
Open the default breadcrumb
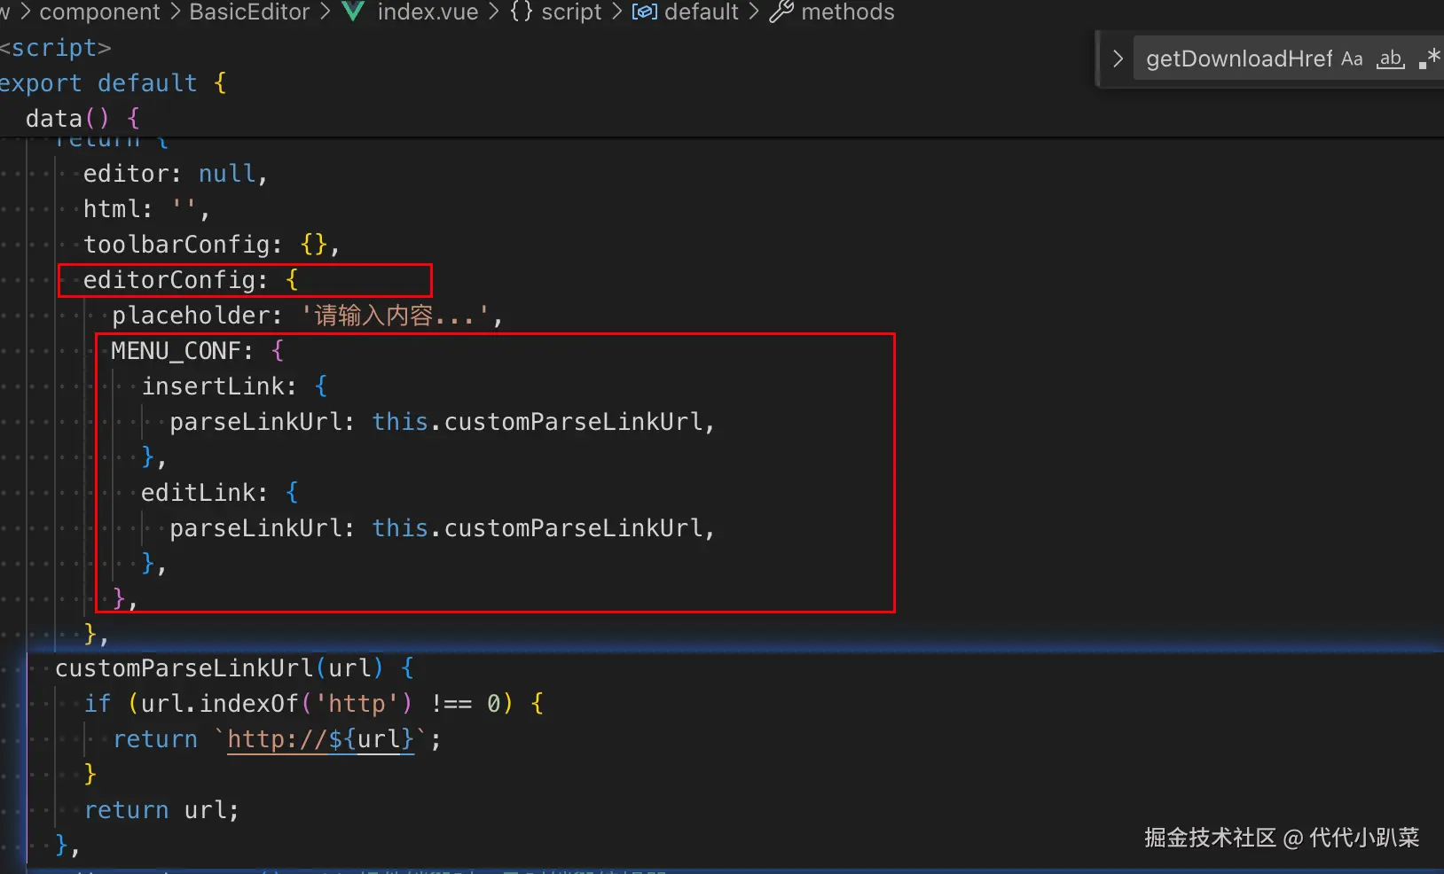tap(686, 12)
